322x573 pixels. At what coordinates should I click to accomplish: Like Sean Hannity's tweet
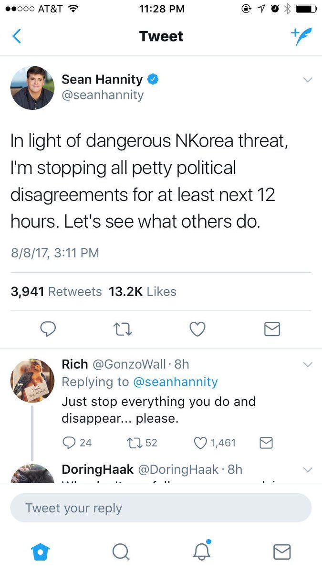pyautogui.click(x=197, y=329)
